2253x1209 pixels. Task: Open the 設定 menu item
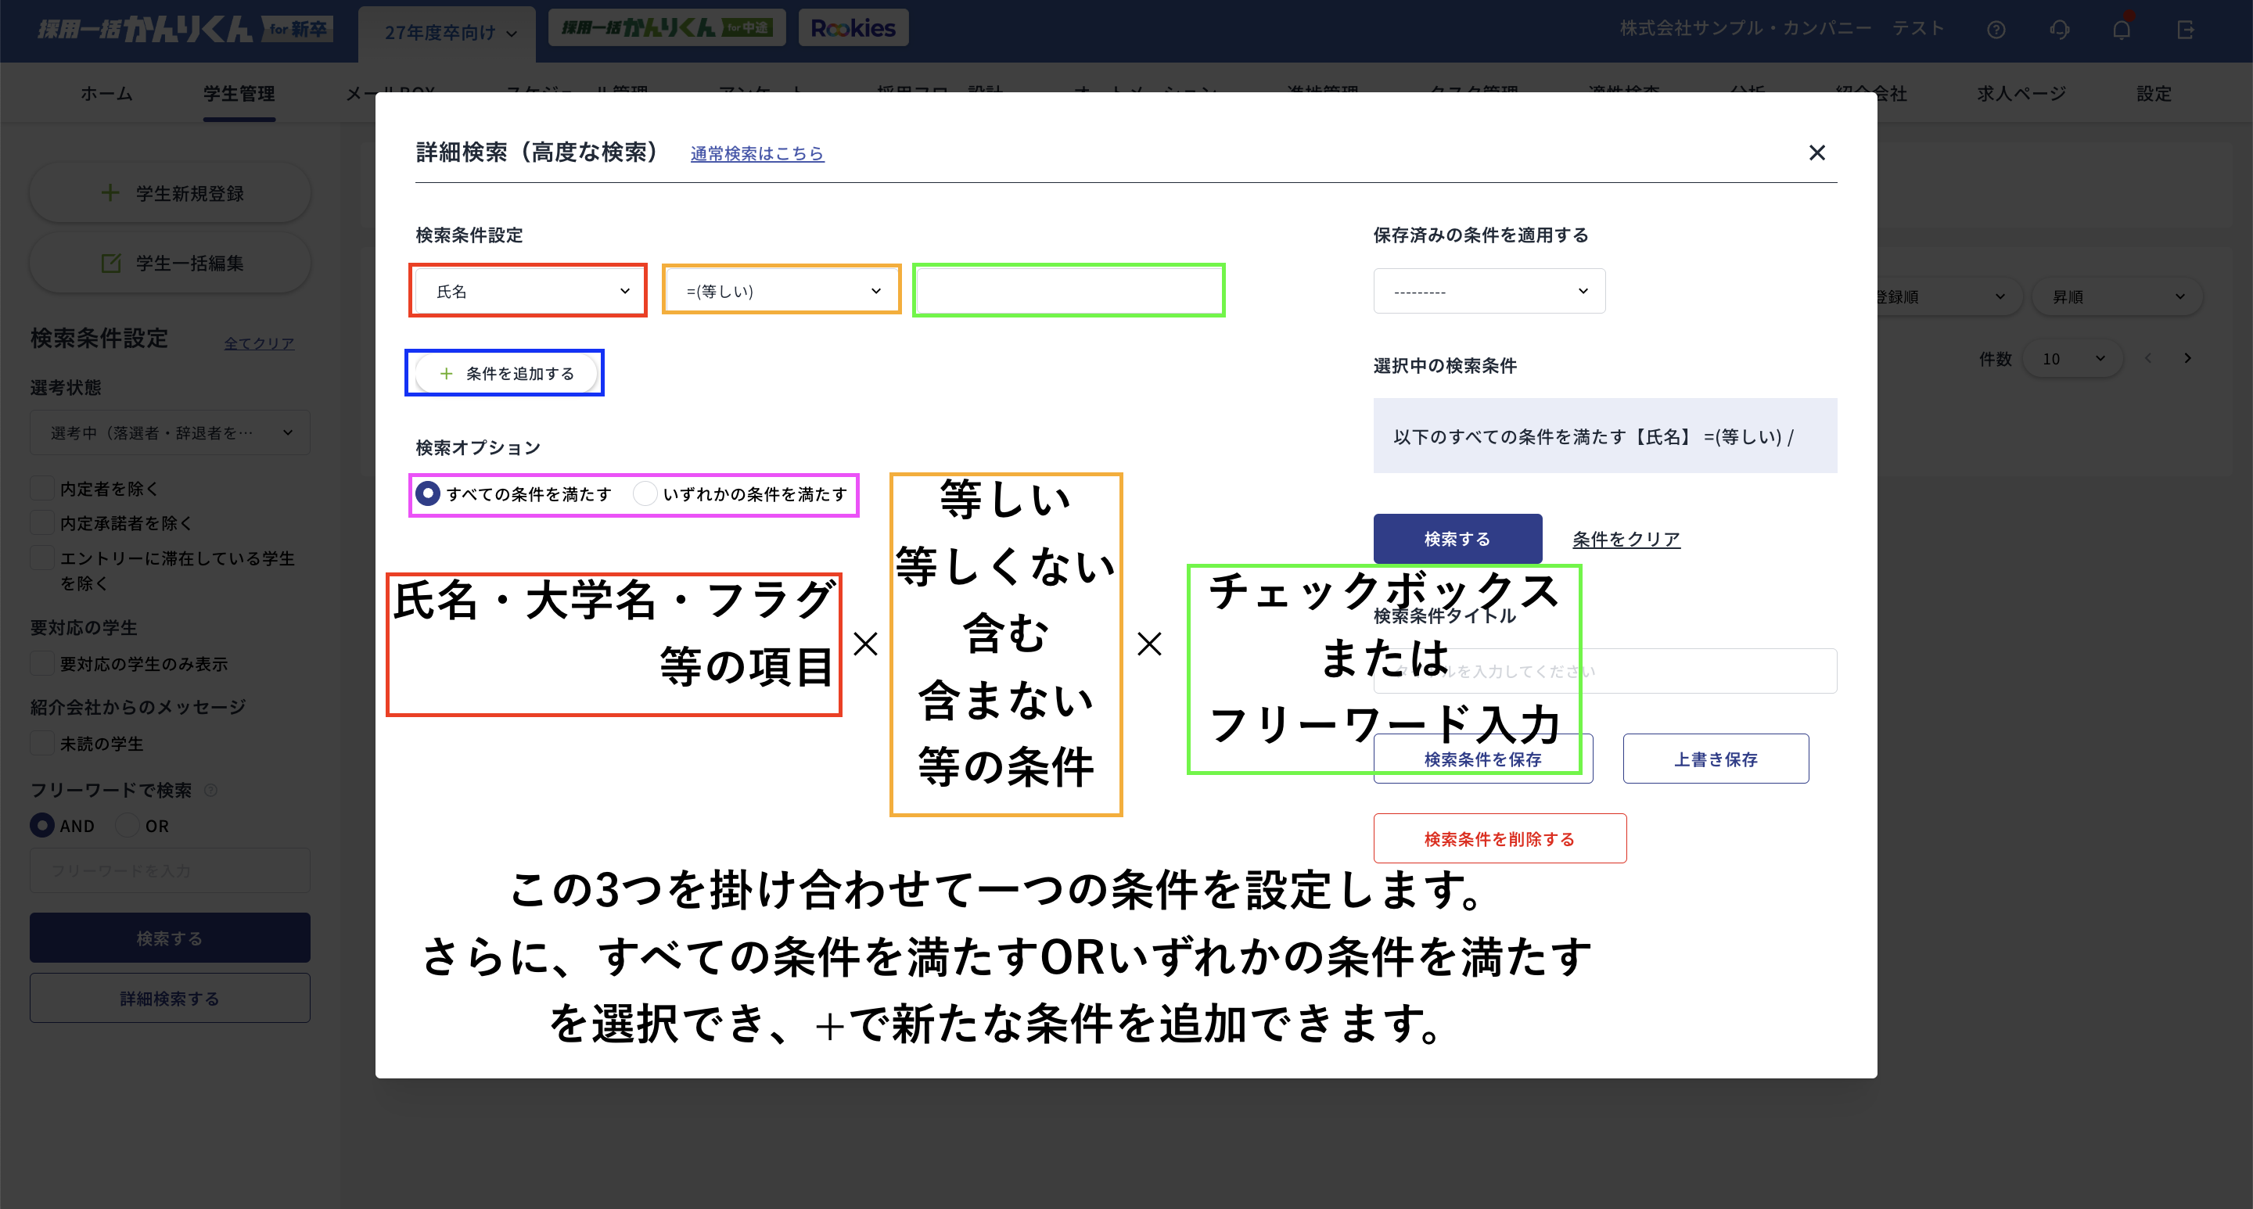(x=2154, y=94)
